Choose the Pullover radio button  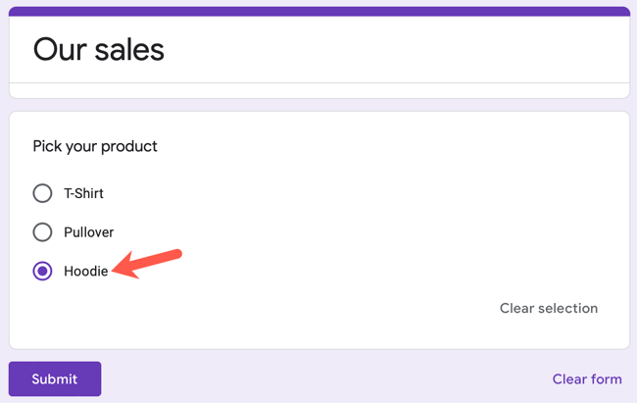[42, 232]
